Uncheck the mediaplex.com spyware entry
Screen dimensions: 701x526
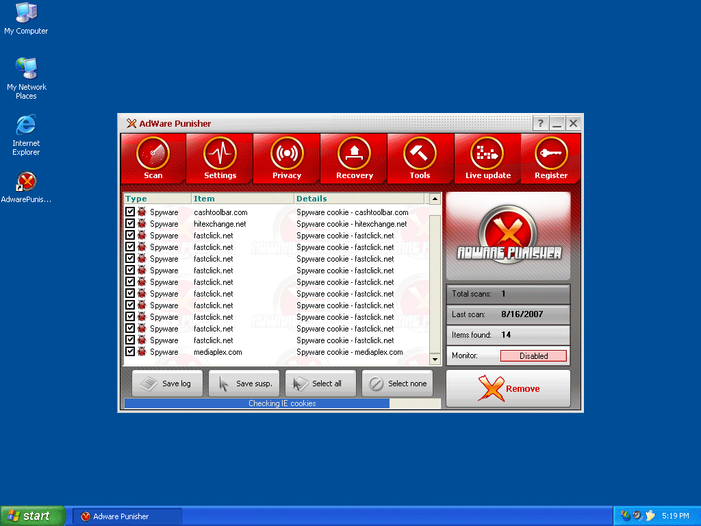129,352
